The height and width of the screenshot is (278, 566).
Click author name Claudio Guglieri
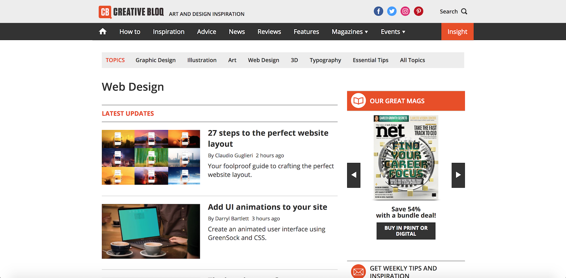[233, 155]
